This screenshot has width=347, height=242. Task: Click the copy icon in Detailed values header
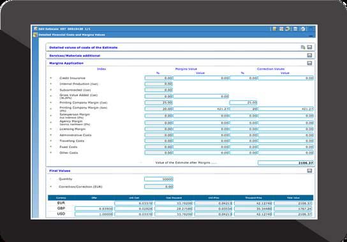[x=303, y=47]
